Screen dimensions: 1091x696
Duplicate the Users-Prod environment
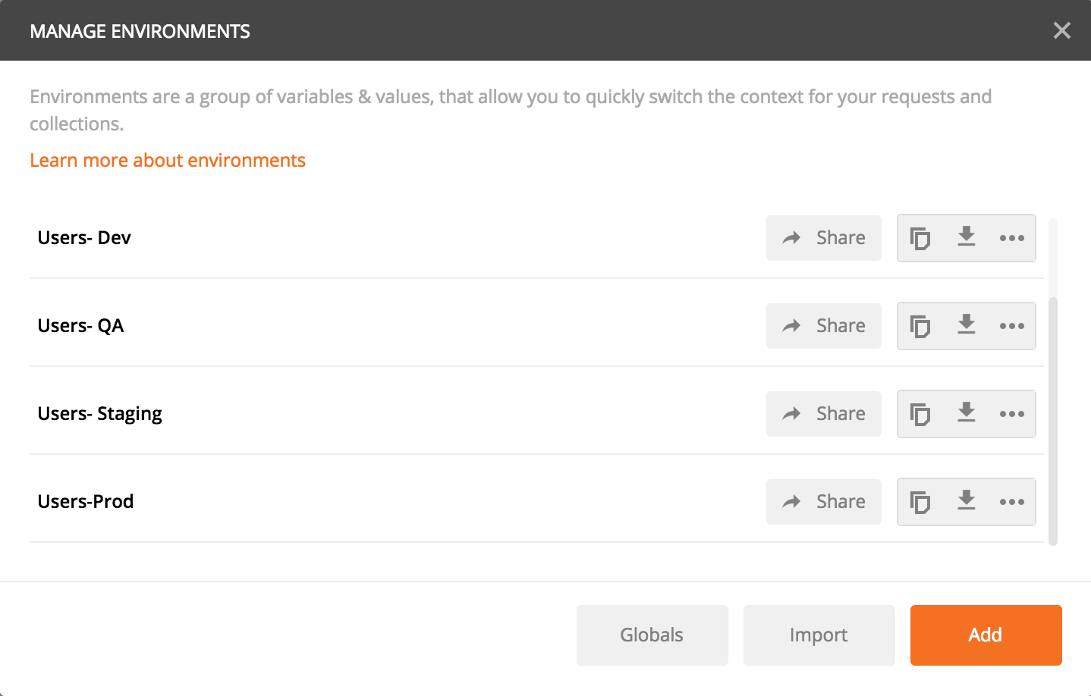[x=920, y=502]
